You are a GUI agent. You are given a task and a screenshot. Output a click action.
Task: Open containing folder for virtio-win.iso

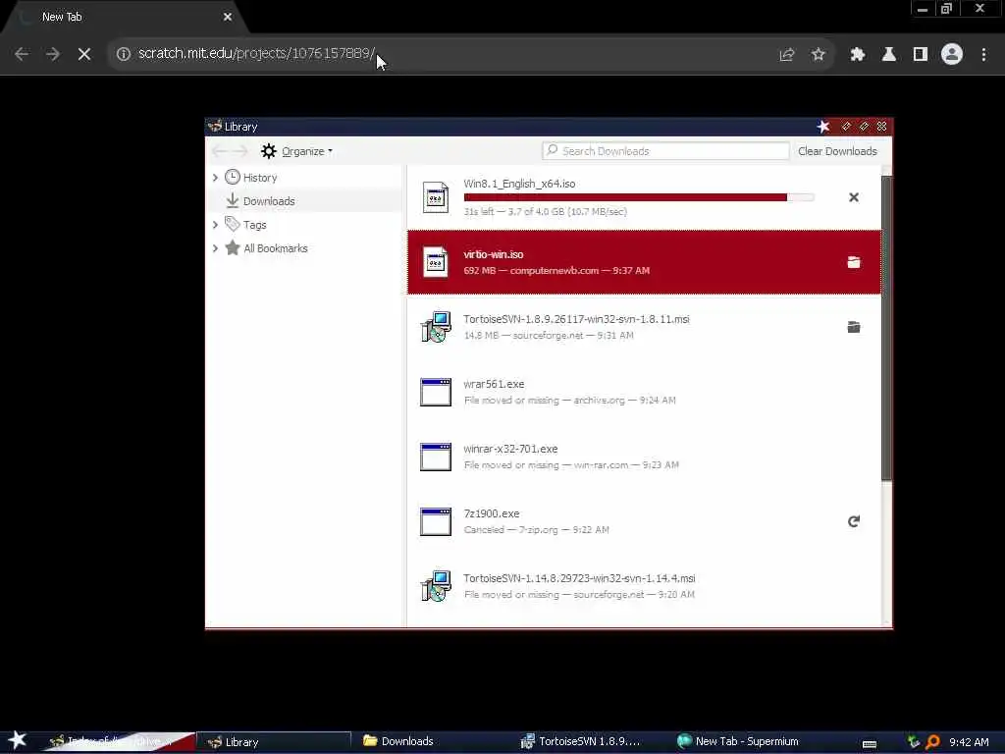(x=854, y=262)
